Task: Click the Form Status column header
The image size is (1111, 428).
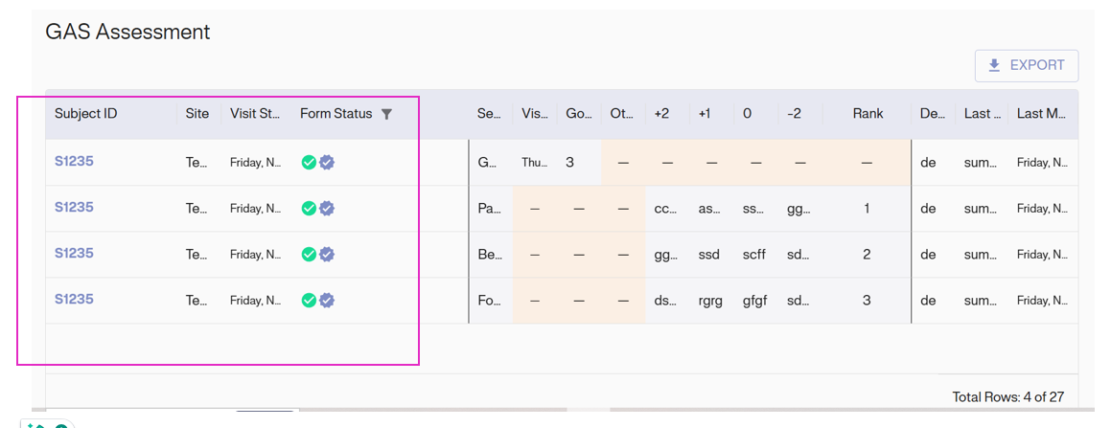Action: tap(336, 114)
